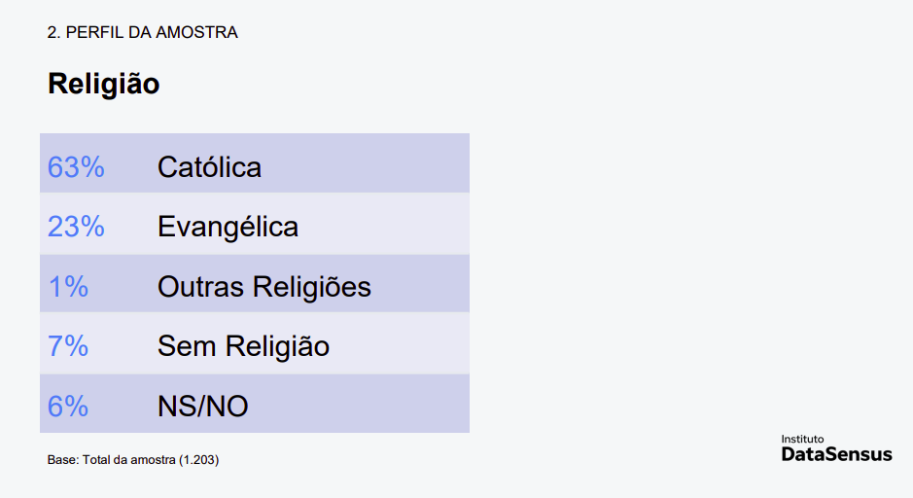Click the 6% value
This screenshot has width=913, height=498.
click(x=67, y=406)
